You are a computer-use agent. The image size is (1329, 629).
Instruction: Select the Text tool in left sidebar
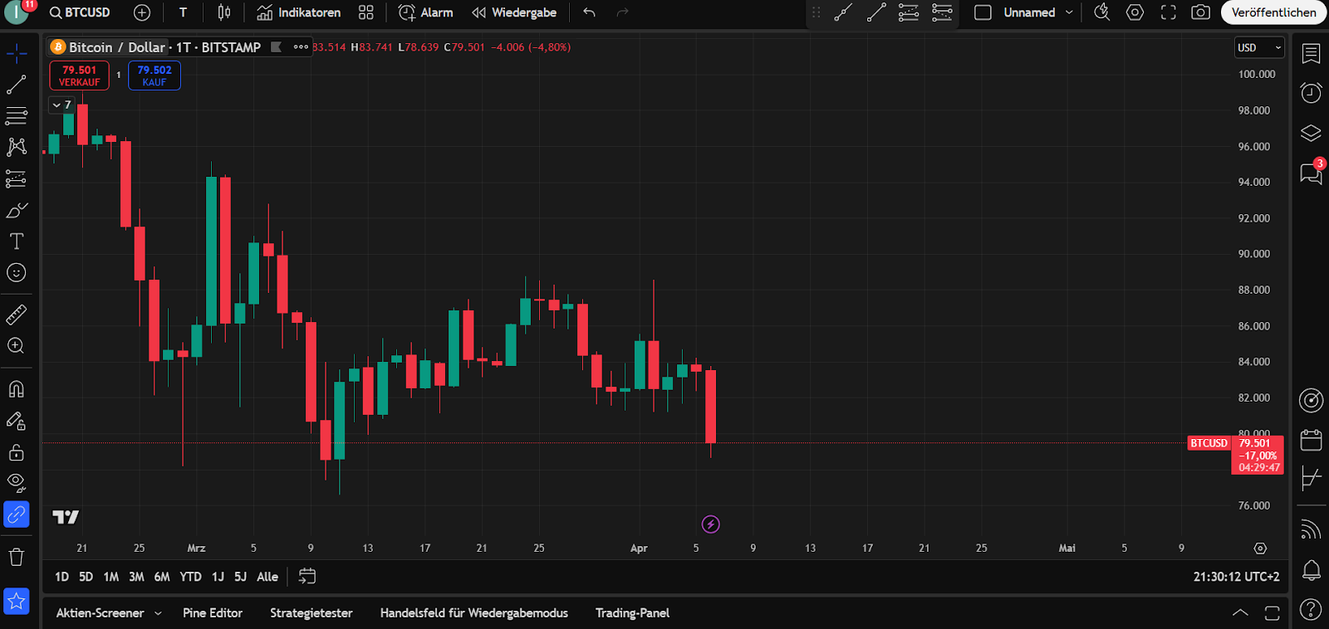tap(17, 241)
